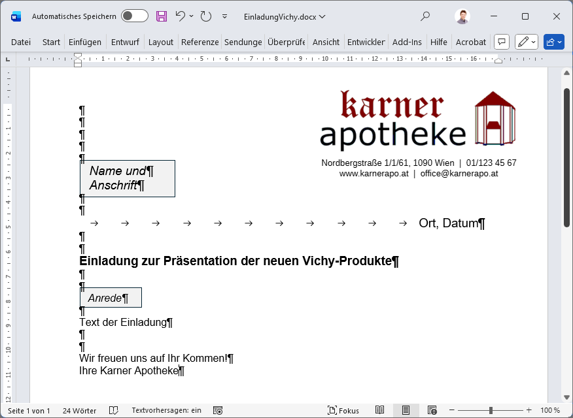This screenshot has height=418, width=573.
Task: Click the Anrede text box
Action: [111, 298]
